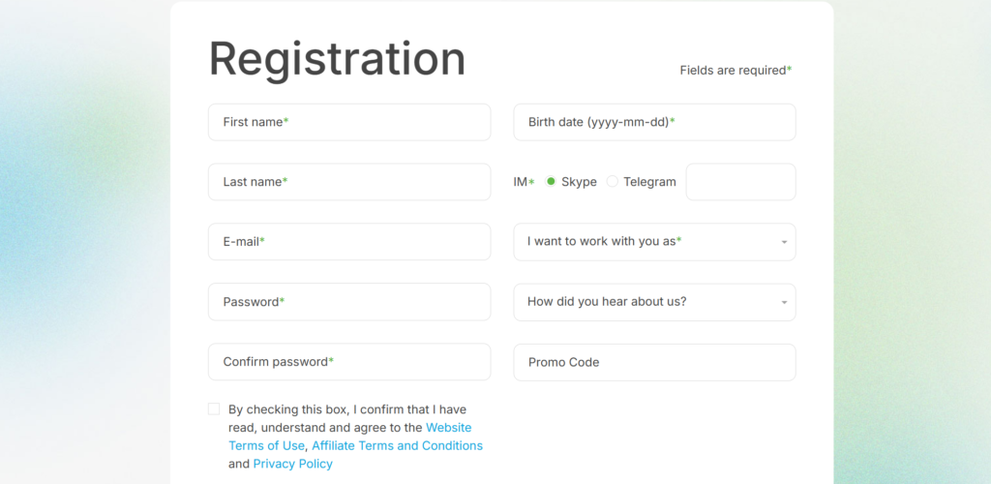Follow the Privacy Policy link
Image resolution: width=991 pixels, height=484 pixels.
(x=292, y=464)
